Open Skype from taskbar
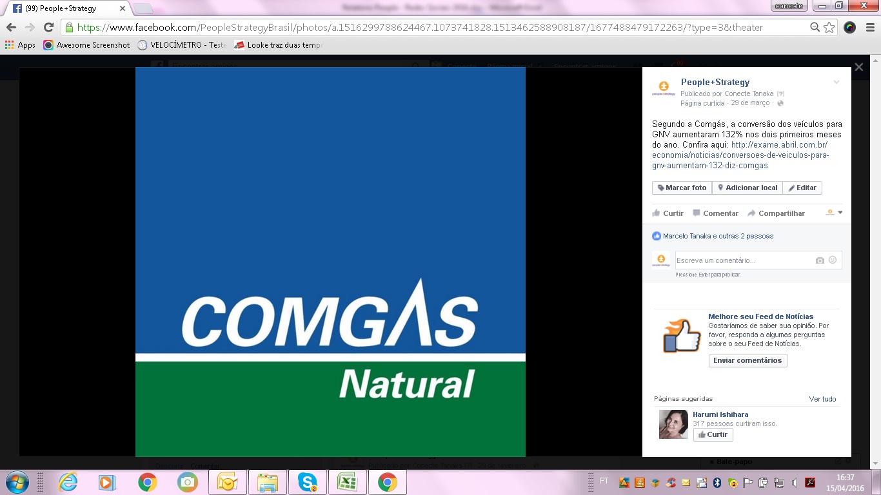This screenshot has height=495, width=881. (308, 482)
